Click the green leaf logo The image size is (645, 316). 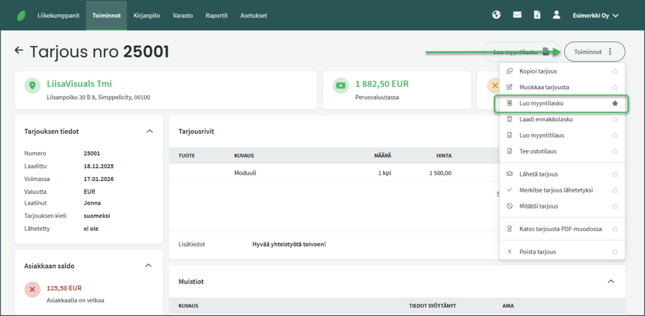click(x=21, y=15)
